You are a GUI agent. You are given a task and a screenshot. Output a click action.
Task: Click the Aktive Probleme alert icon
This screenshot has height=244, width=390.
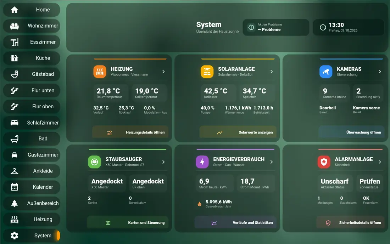pos(251,27)
